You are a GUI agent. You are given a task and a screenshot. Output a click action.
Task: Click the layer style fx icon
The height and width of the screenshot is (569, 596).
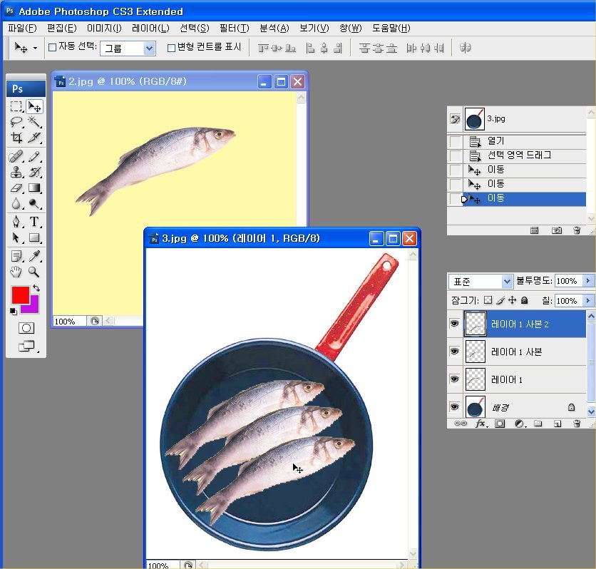[x=481, y=424]
